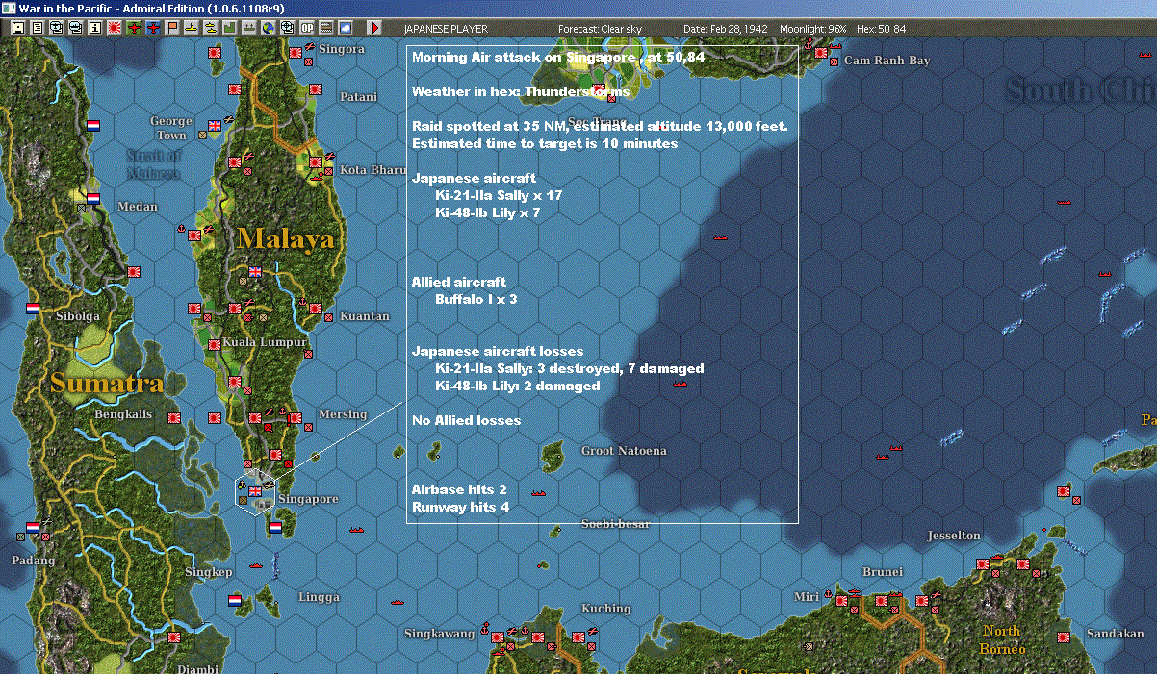Click the single yellow ship icon
Image resolution: width=1157 pixels, height=674 pixels.
(192, 28)
